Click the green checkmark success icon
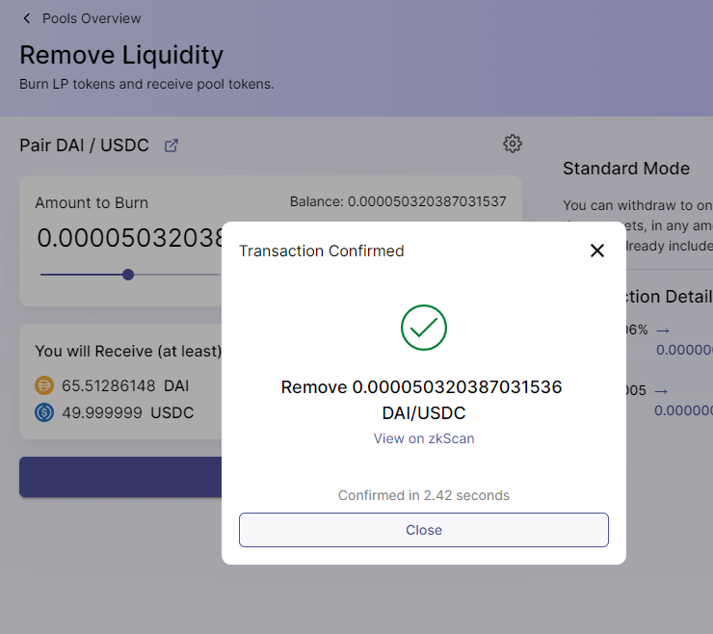The image size is (713, 634). 424,328
